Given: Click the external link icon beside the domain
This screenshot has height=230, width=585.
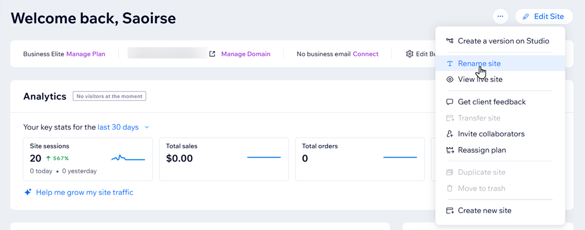Looking at the screenshot, I should click(x=212, y=54).
